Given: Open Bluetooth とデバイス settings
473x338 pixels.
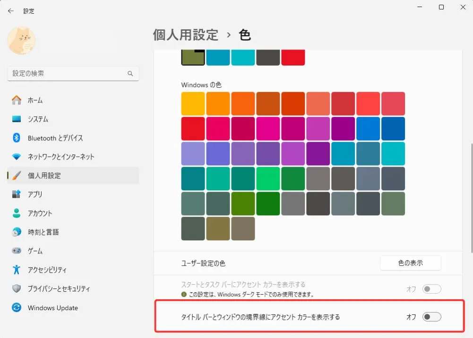Looking at the screenshot, I should coord(73,138).
